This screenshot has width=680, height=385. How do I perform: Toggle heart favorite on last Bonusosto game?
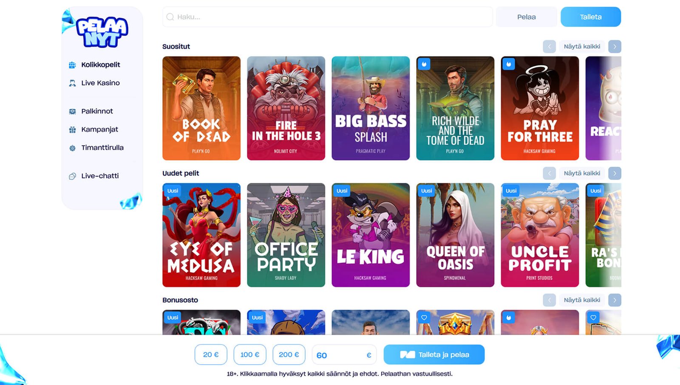click(593, 317)
